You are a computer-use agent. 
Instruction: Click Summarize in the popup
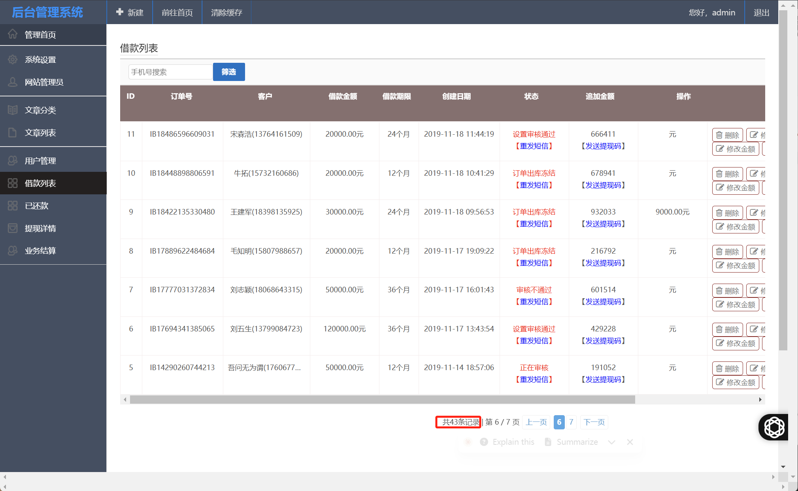(572, 442)
